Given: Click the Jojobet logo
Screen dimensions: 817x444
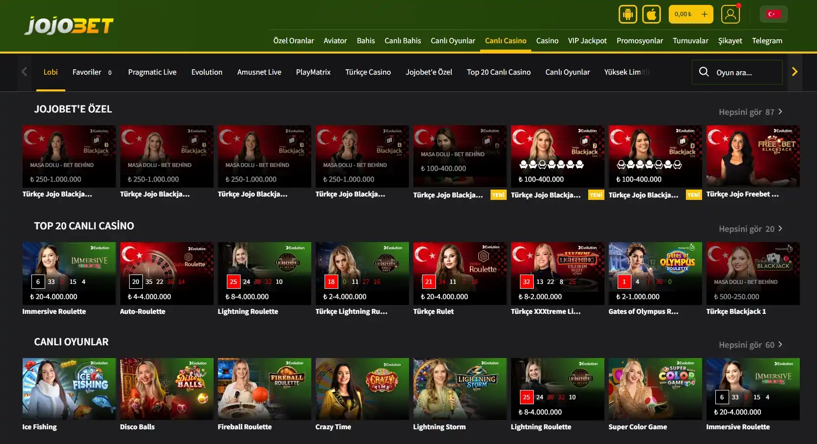Looking at the screenshot, I should [69, 25].
